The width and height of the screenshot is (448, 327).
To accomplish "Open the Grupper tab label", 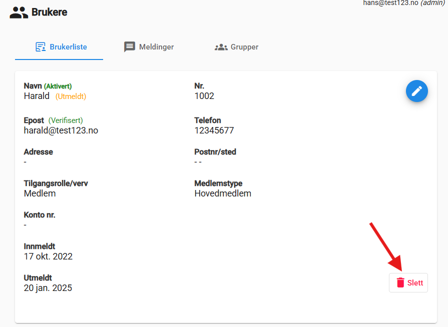I will tap(244, 47).
